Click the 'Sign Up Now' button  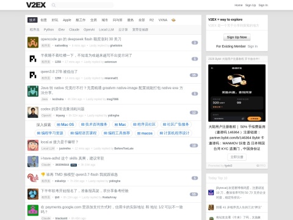[x=237, y=37]
